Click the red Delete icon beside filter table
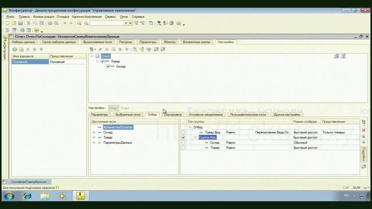Viewport: 372px width, 209px height. [363, 130]
